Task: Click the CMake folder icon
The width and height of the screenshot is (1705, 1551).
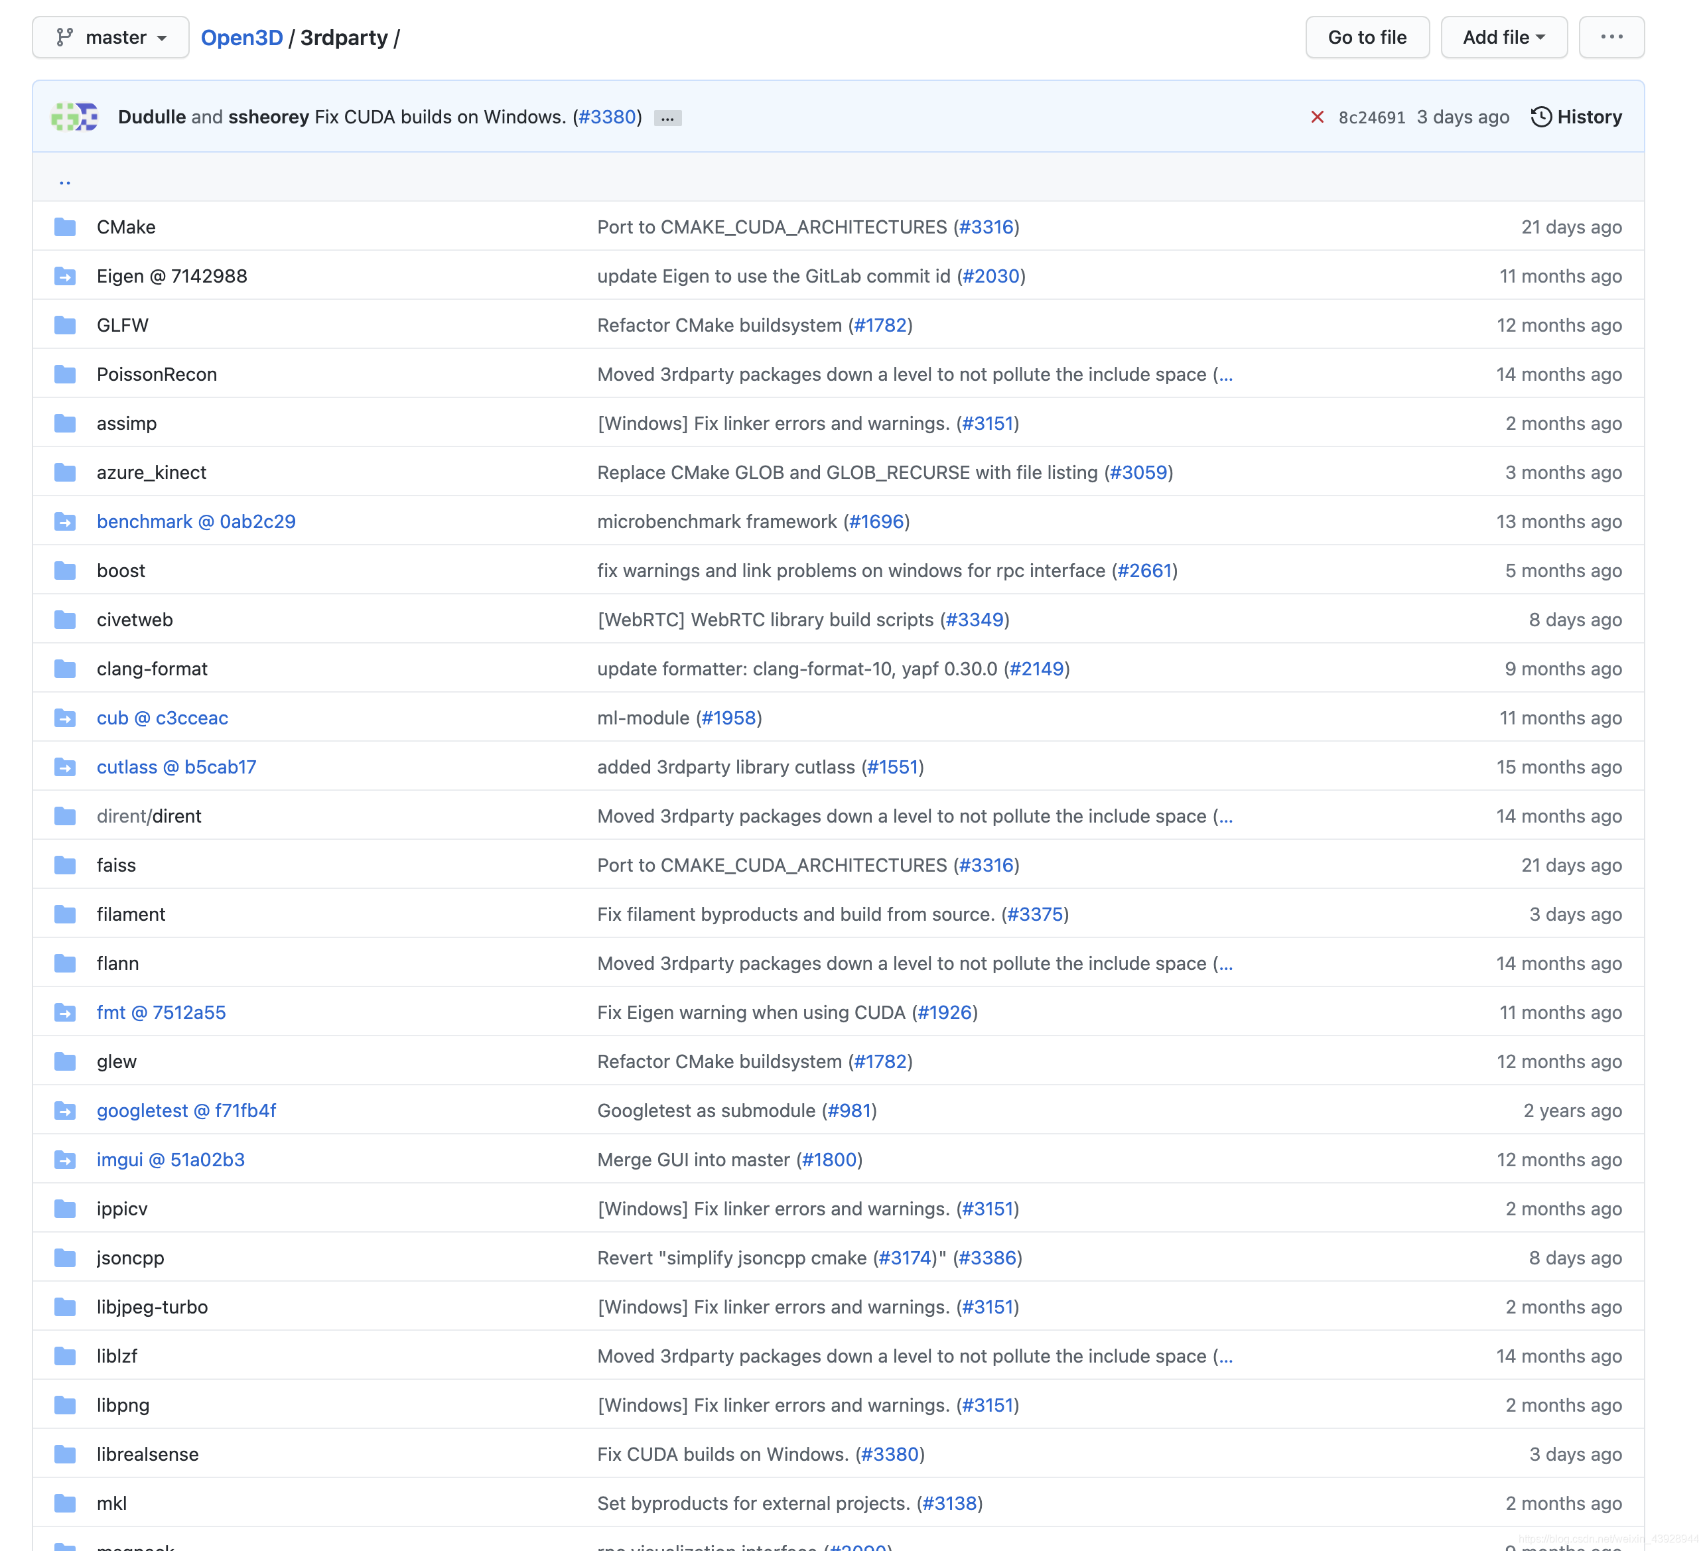Action: pyautogui.click(x=65, y=227)
